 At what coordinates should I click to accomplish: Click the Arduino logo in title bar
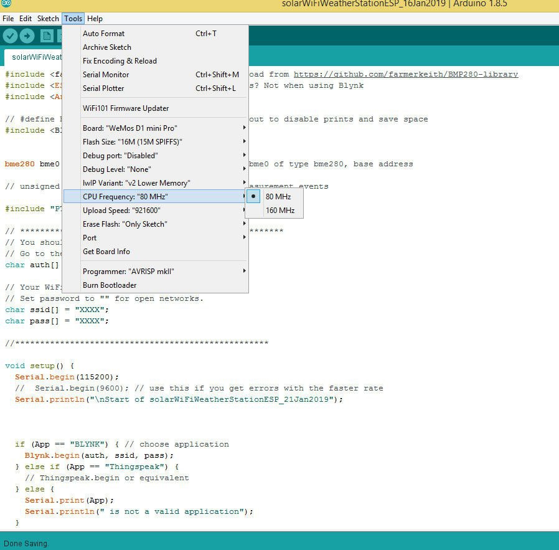coord(6,3)
